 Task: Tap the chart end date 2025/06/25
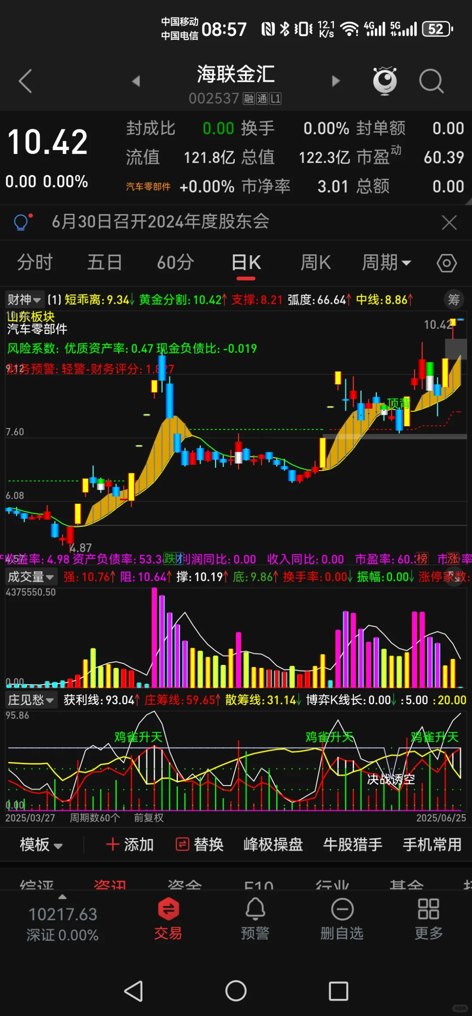[441, 818]
